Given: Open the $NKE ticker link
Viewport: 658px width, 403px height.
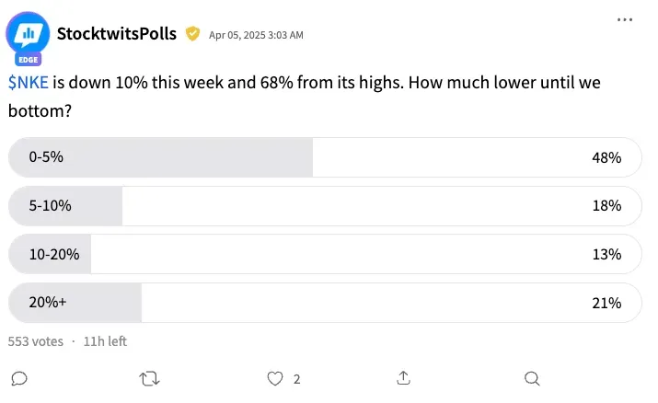Looking at the screenshot, I should click(x=29, y=83).
